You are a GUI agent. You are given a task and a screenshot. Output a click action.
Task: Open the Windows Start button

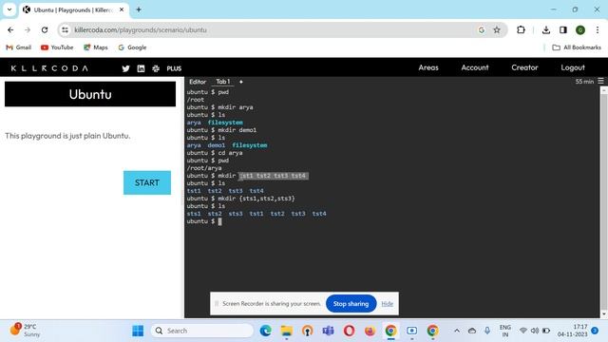(x=138, y=331)
